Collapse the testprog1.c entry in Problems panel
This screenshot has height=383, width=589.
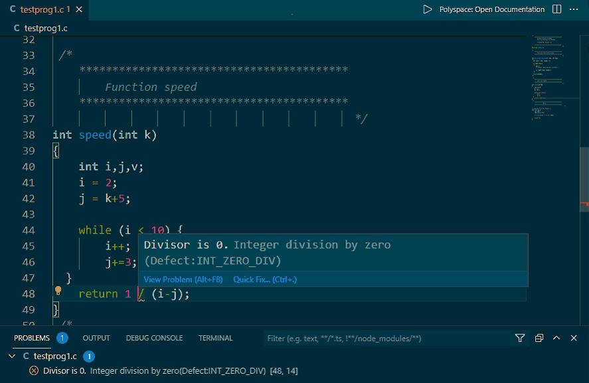[x=12, y=356]
